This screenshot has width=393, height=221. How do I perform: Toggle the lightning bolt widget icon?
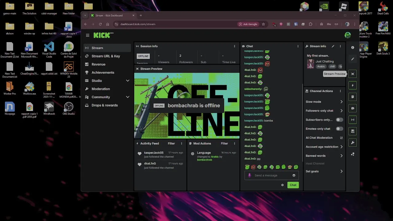pyautogui.click(x=352, y=85)
